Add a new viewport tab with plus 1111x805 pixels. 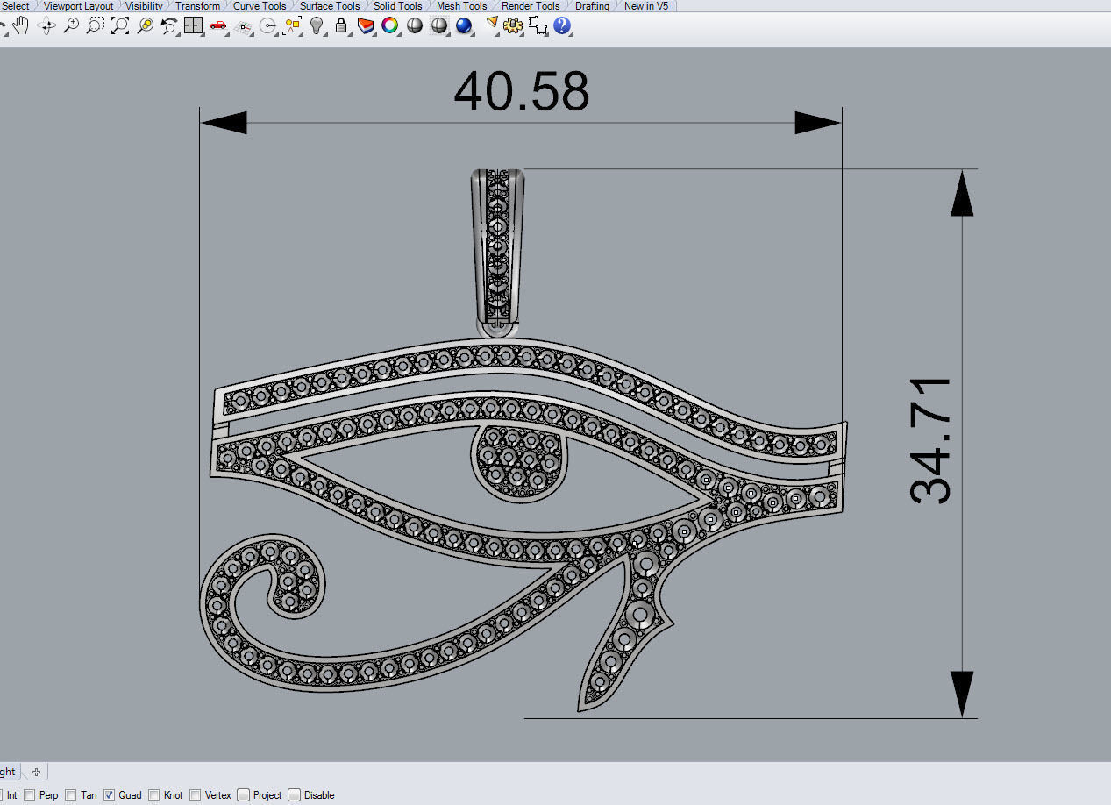(x=36, y=773)
